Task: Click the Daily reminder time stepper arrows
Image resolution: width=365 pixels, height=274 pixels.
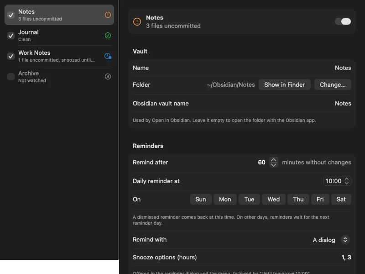Action: point(347,181)
